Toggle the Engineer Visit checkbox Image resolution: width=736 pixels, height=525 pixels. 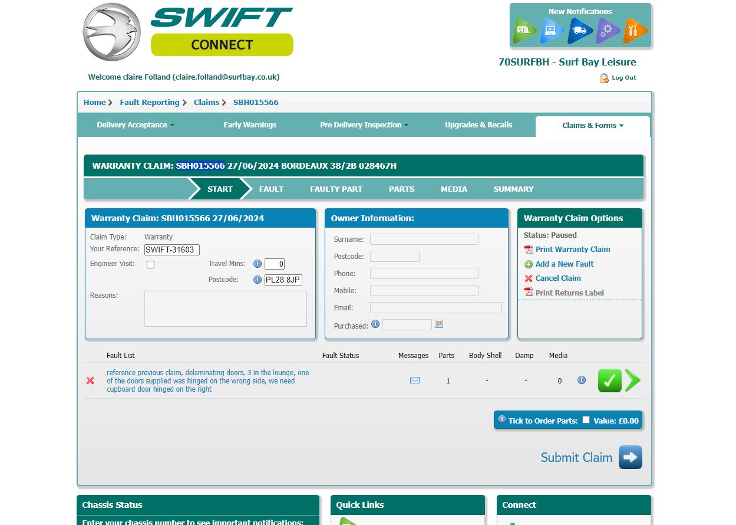pyautogui.click(x=150, y=265)
